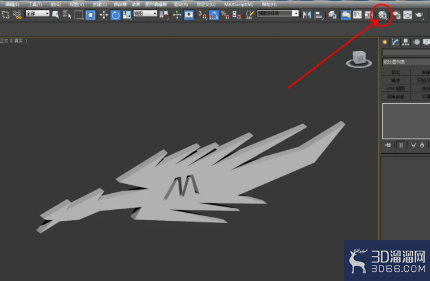Screen dimensions: 430x281
Task: Activate the Select and Scale tool
Action: coord(127,15)
